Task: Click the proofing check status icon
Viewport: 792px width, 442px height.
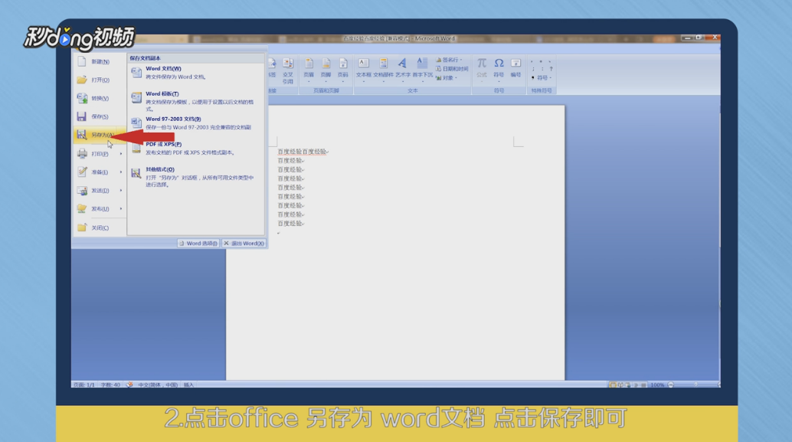Action: pyautogui.click(x=129, y=385)
